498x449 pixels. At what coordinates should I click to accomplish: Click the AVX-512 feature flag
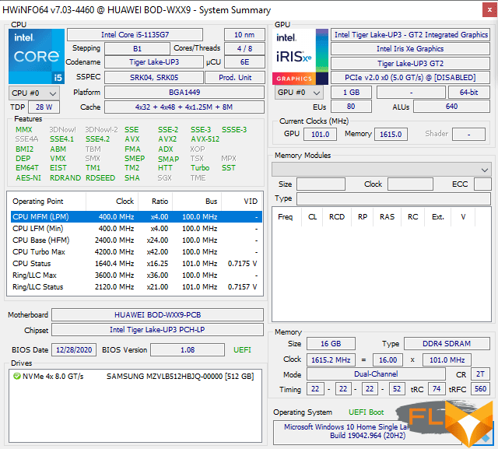tap(205, 139)
